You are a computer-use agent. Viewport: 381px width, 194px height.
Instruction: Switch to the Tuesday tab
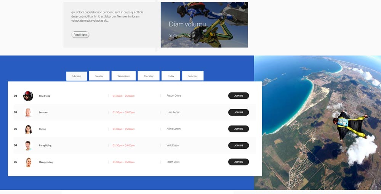tap(99, 76)
